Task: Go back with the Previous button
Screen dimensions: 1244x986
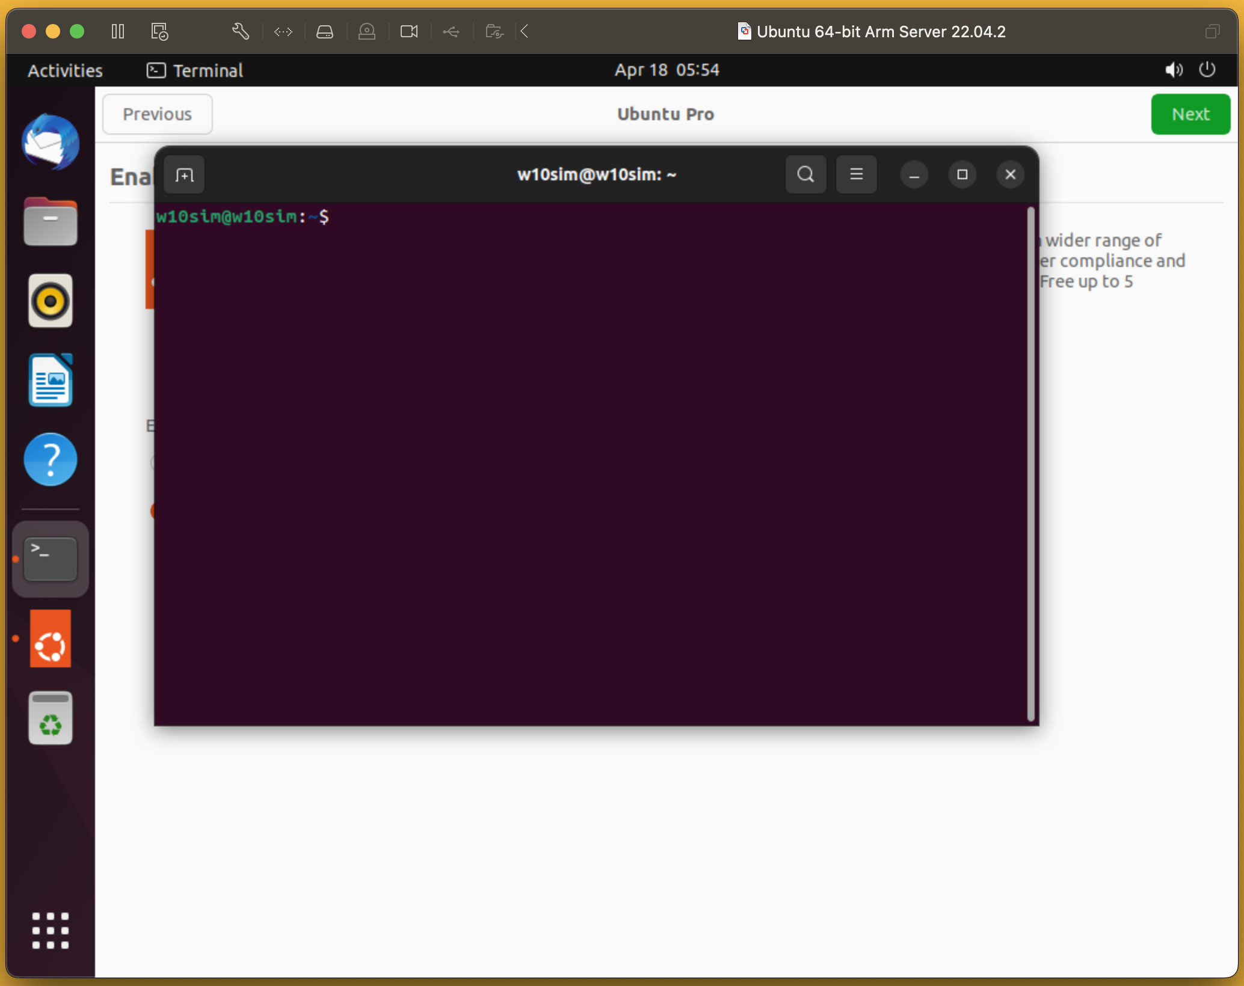Action: coord(158,114)
